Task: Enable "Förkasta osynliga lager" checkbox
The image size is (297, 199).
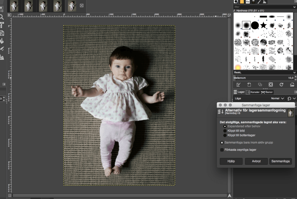Action: point(222,150)
